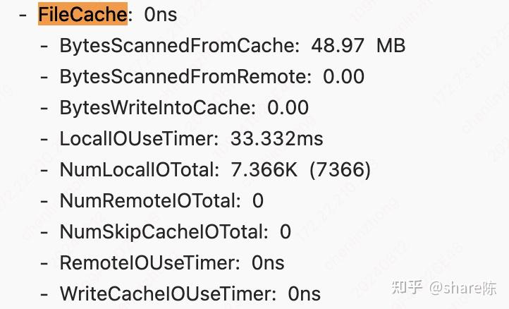Click the RemoteIOUseTimer 0ns value

coord(268,263)
